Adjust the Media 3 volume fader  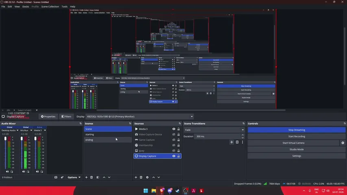pos(35,139)
